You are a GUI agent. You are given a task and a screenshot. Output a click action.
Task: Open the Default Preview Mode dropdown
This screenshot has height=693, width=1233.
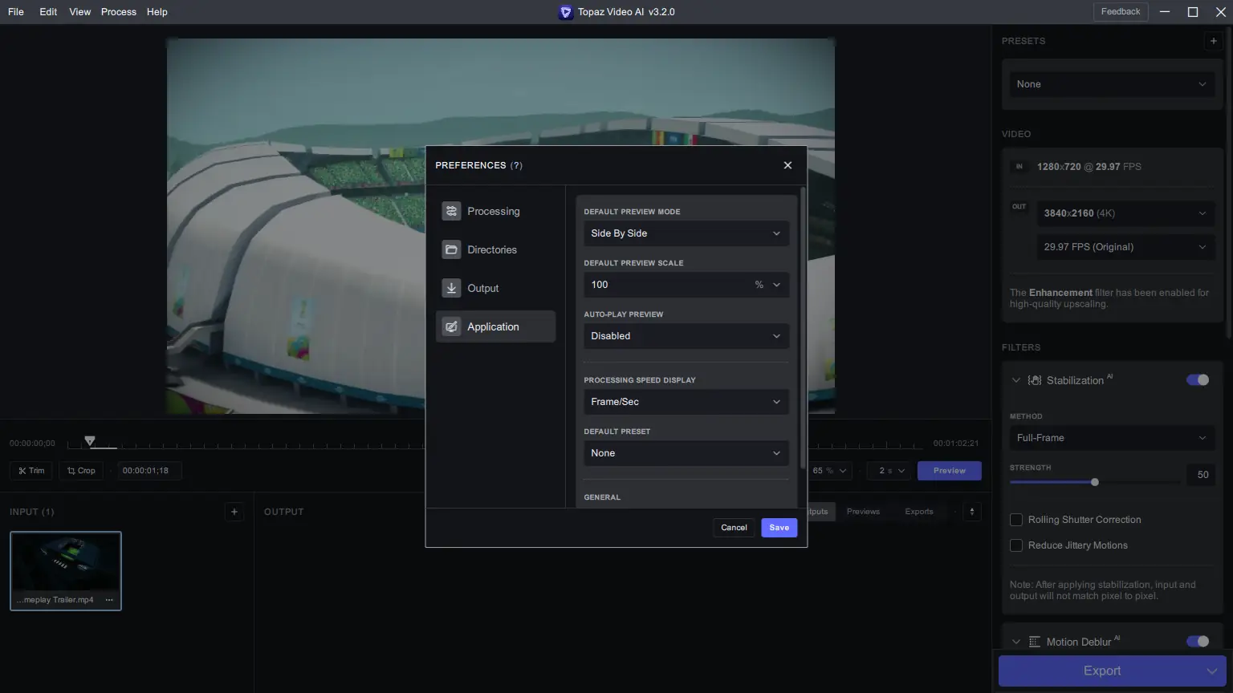tap(686, 233)
